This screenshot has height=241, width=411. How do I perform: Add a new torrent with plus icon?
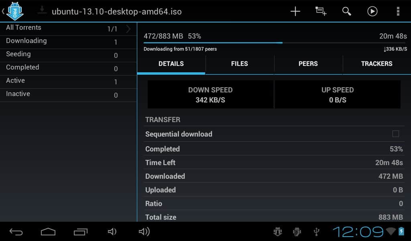click(x=295, y=11)
